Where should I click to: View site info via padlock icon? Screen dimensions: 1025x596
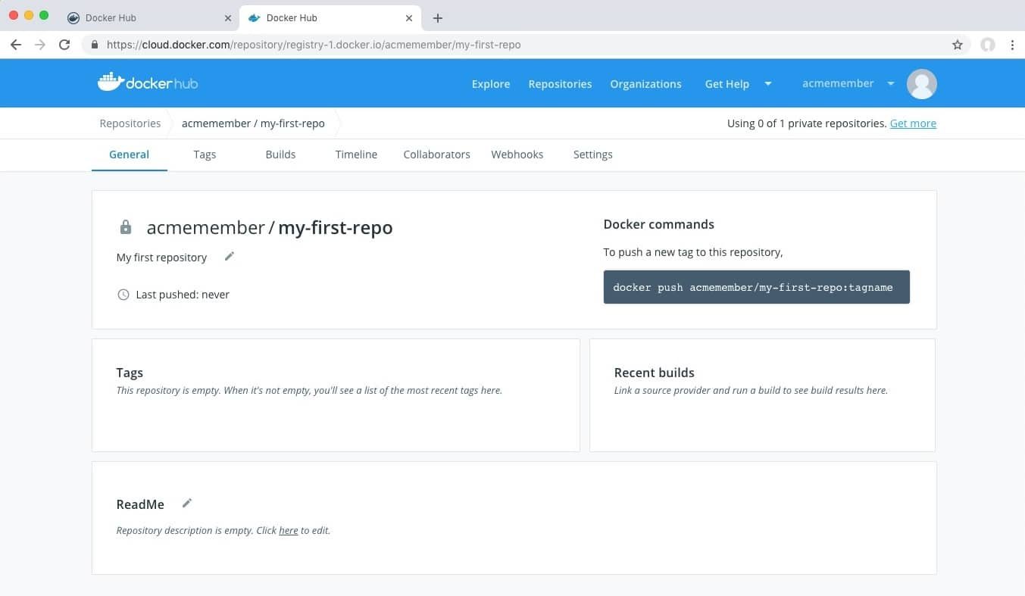point(95,45)
